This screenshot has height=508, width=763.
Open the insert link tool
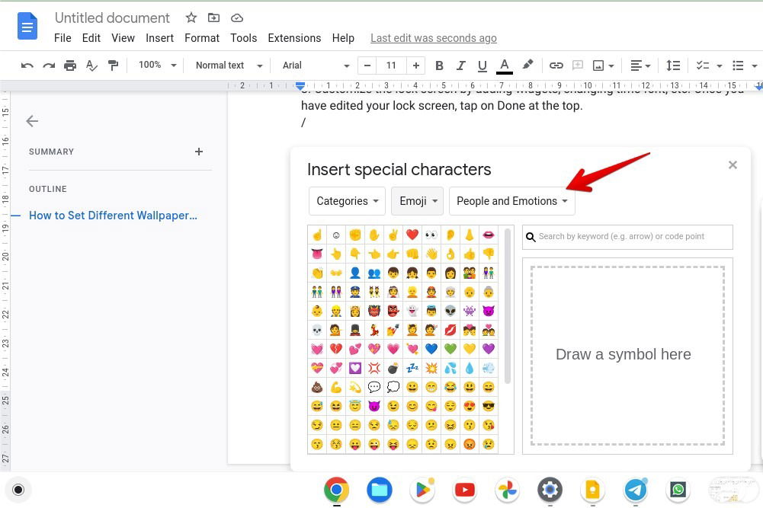(x=556, y=65)
